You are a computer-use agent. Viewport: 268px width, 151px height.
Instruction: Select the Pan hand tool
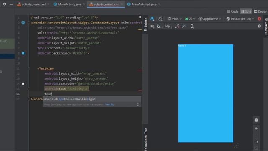pos(256,120)
